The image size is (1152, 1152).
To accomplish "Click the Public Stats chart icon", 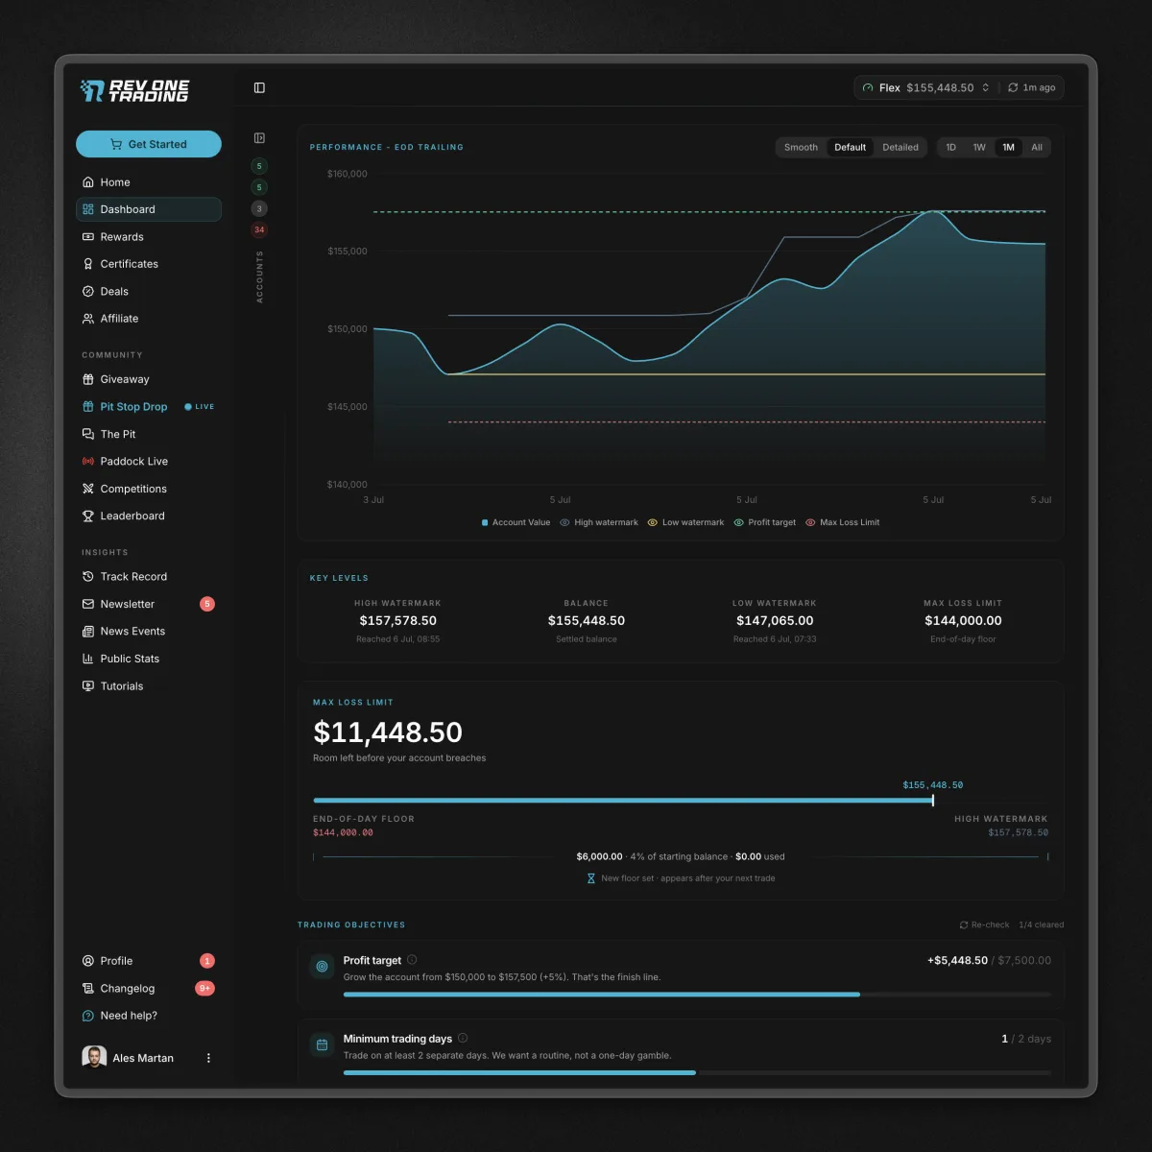I will tap(88, 659).
